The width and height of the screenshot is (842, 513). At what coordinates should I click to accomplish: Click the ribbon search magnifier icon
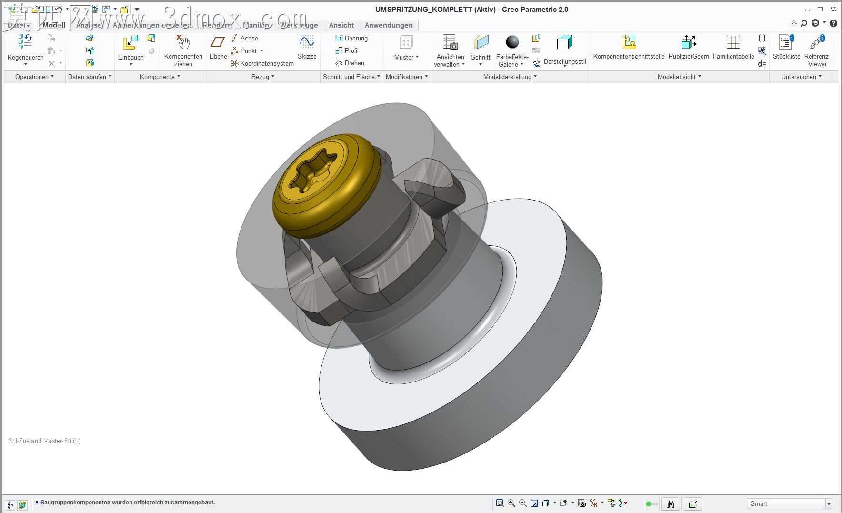[804, 23]
